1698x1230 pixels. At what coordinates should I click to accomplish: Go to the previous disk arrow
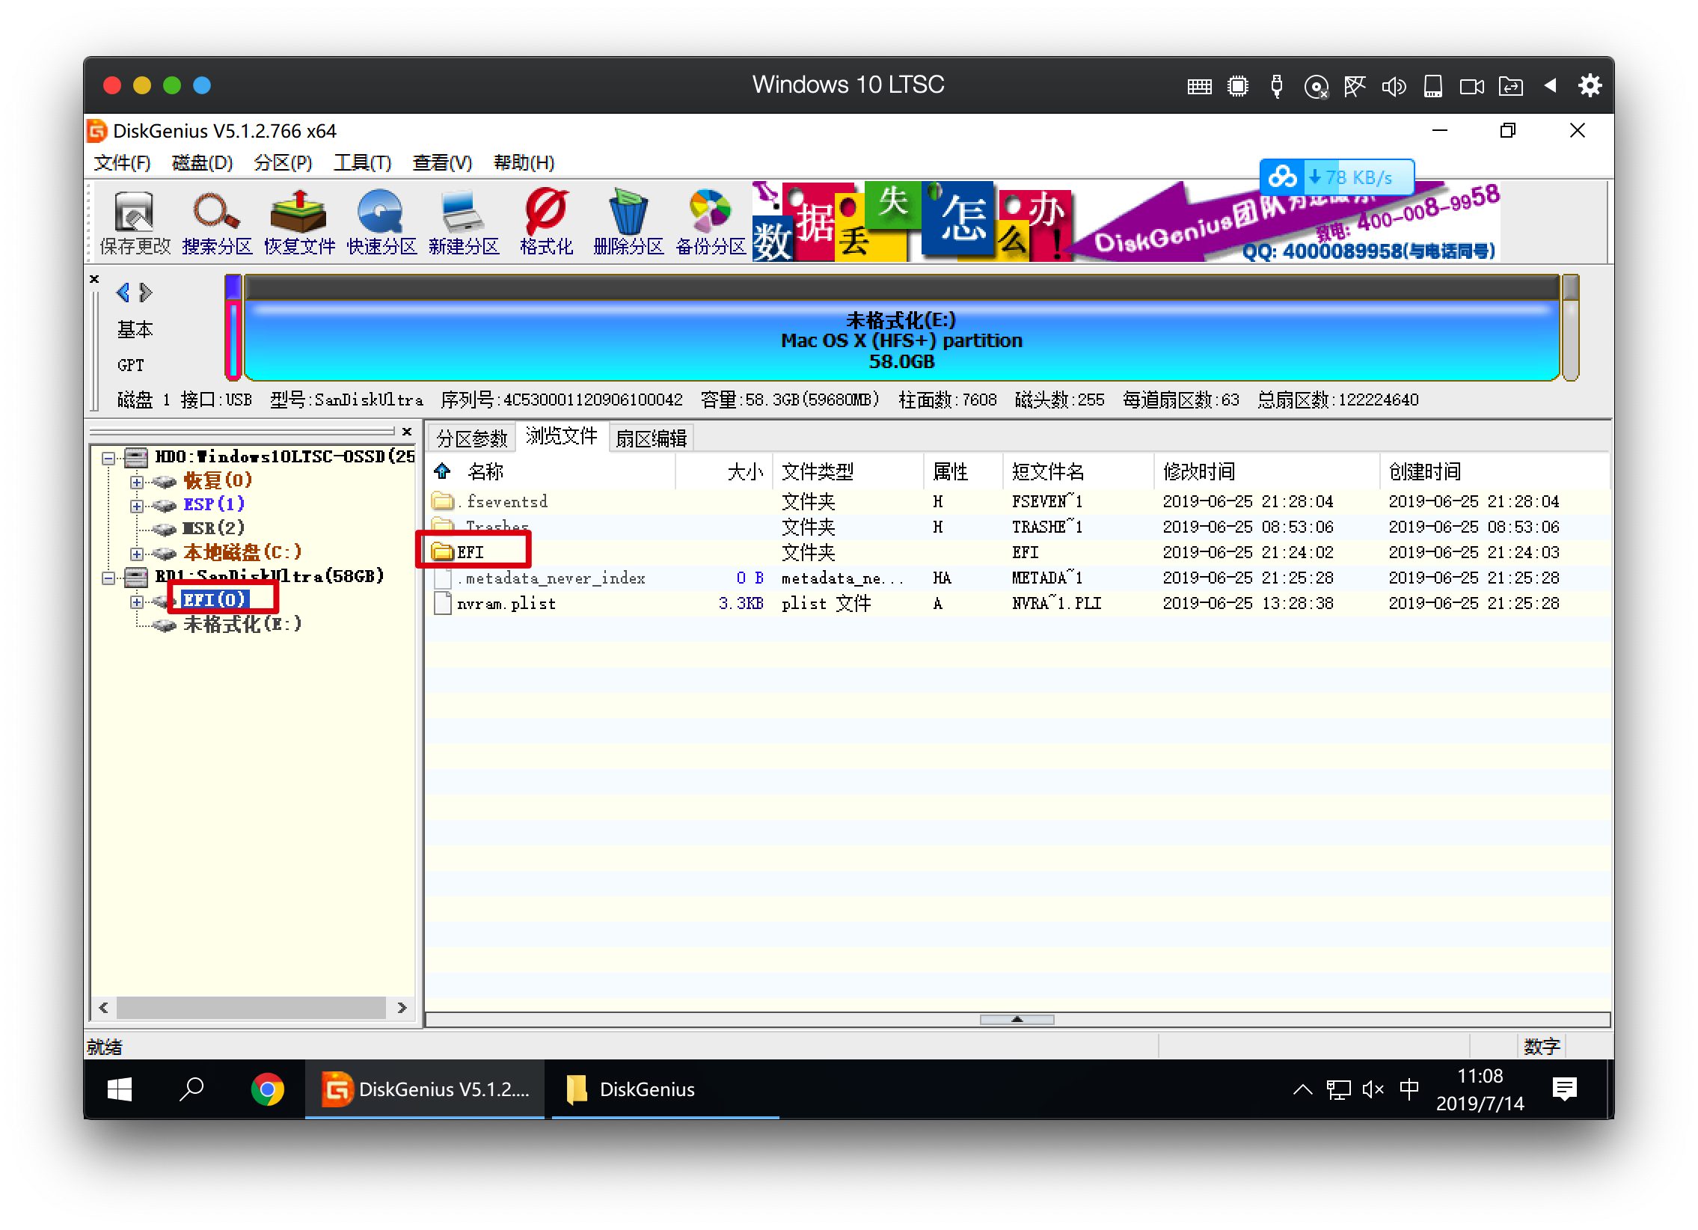click(x=123, y=292)
